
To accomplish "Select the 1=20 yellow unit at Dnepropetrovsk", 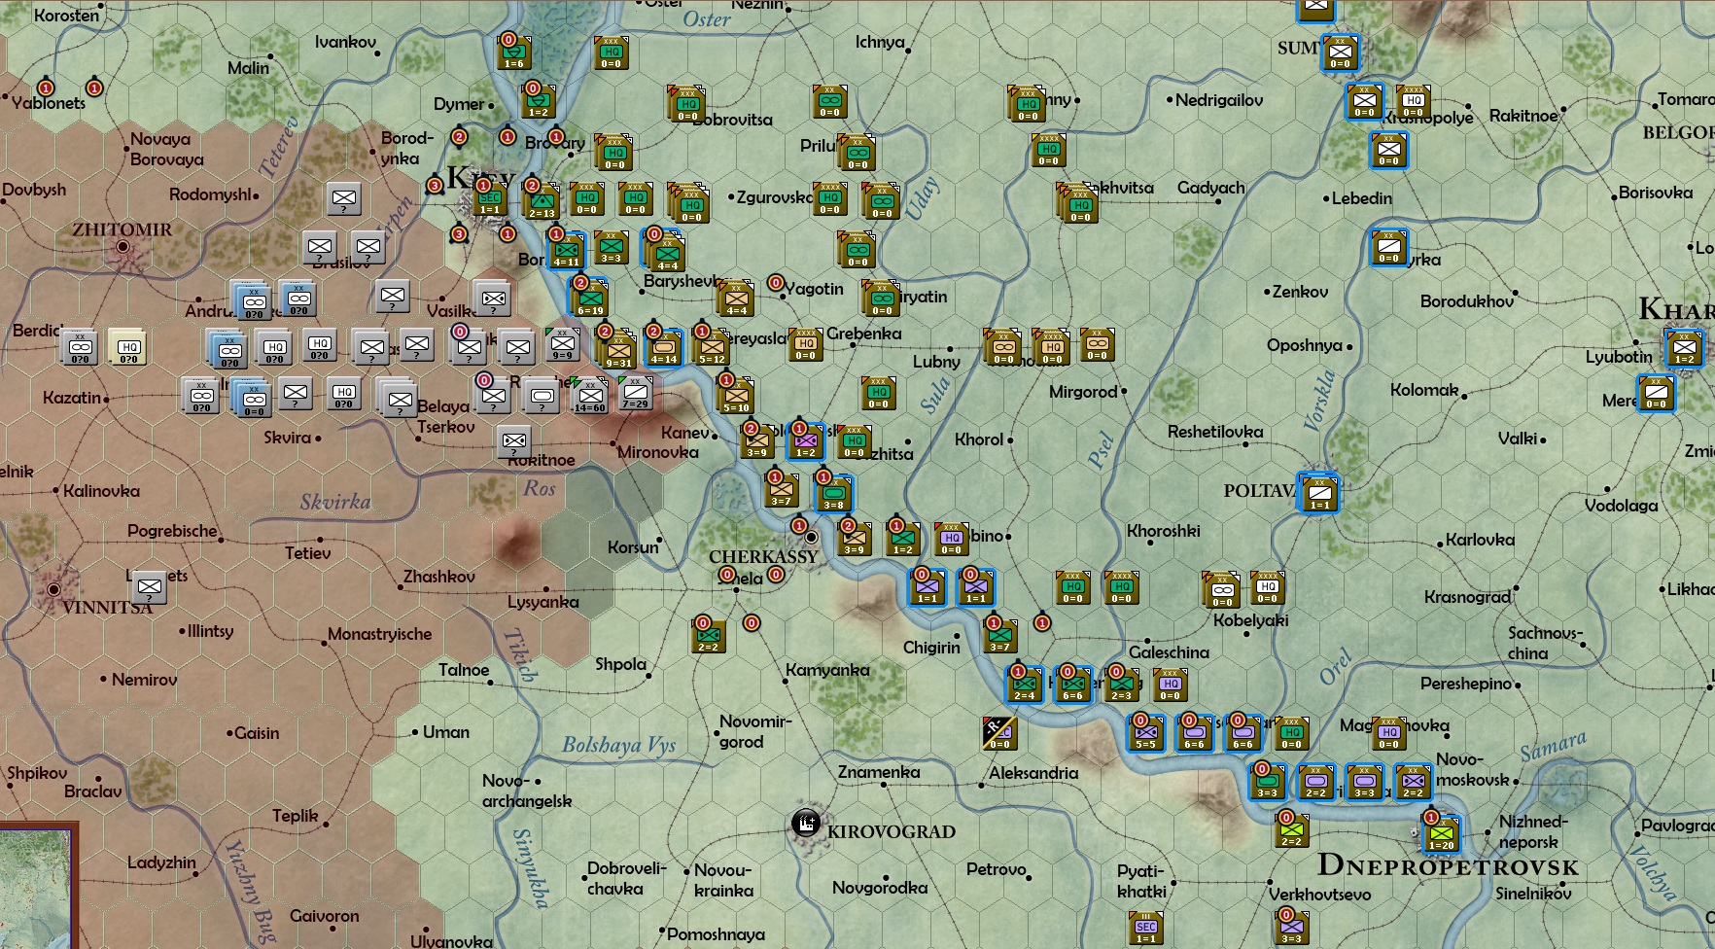I will coord(1442,832).
